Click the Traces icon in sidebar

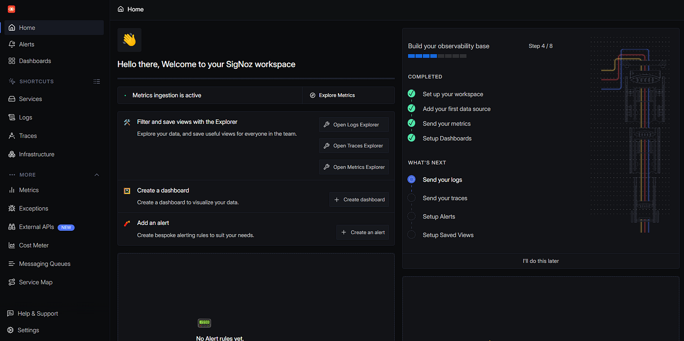tap(12, 136)
